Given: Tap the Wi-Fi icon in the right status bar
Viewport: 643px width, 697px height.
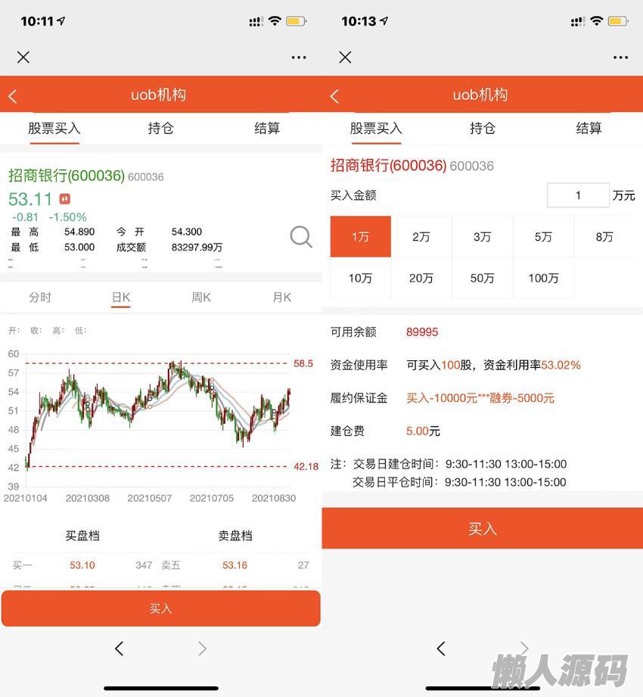Looking at the screenshot, I should [596, 20].
